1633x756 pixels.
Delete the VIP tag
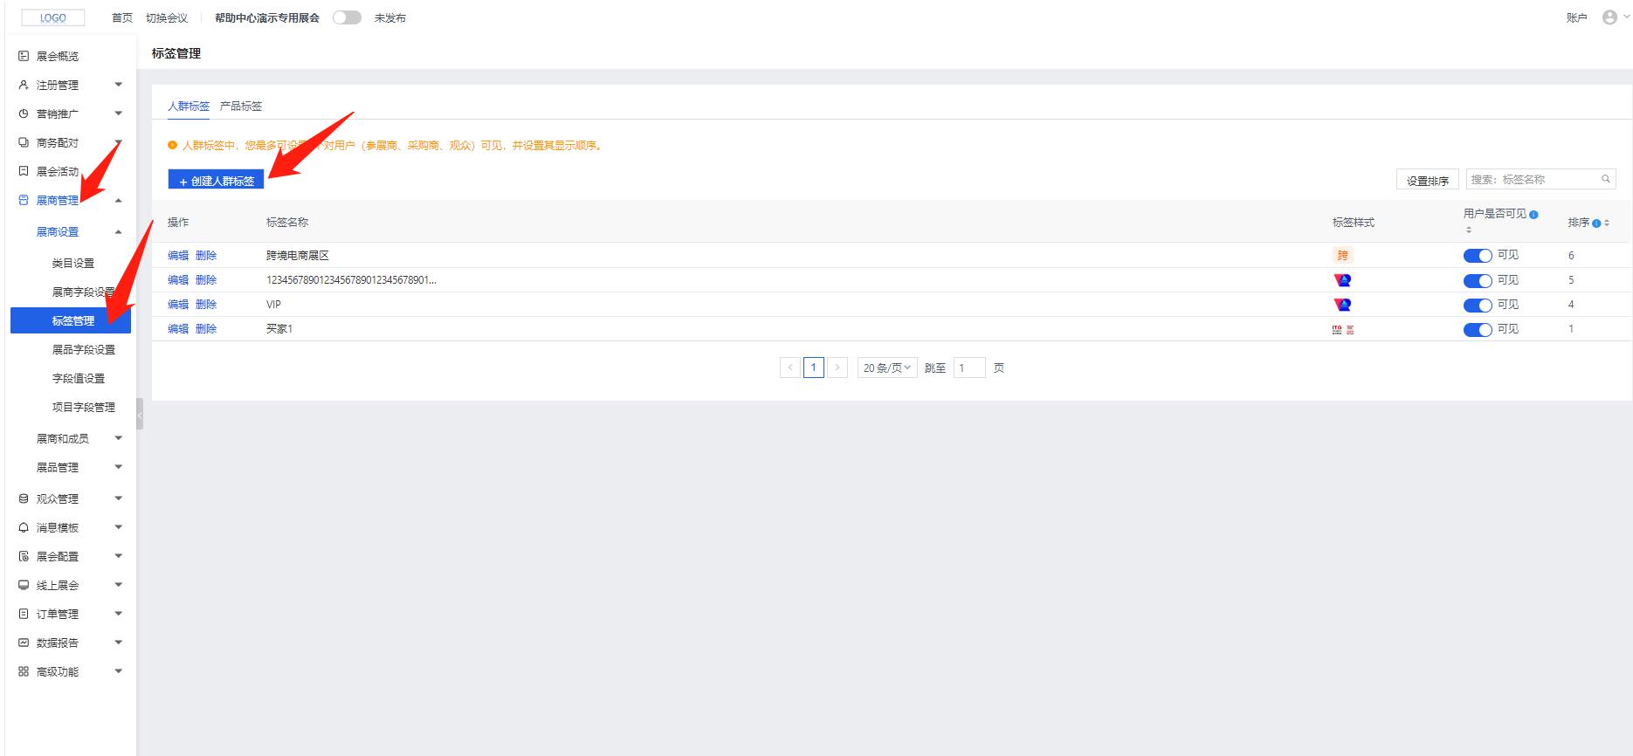click(206, 305)
